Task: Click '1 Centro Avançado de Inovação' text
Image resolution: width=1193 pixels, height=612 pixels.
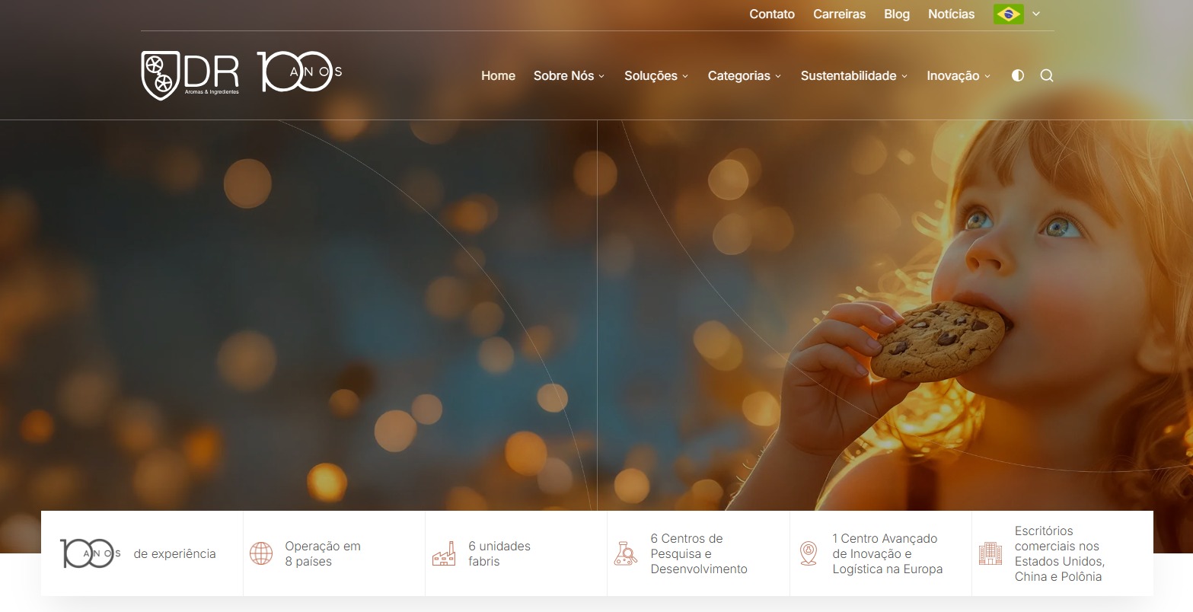Action: [x=887, y=553]
